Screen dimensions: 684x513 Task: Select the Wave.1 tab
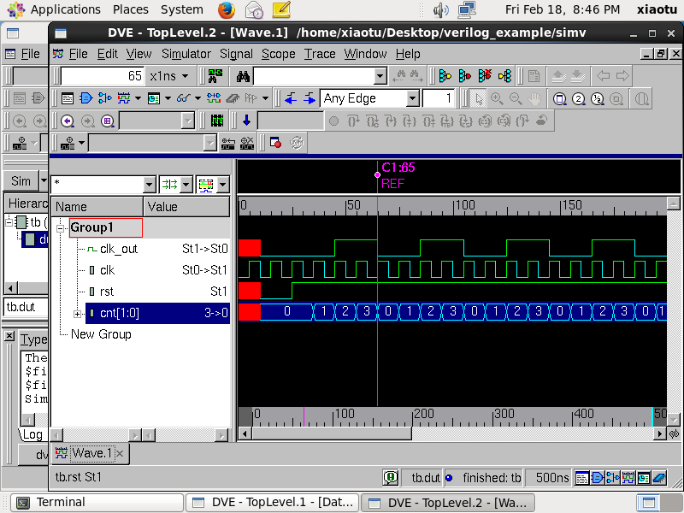pyautogui.click(x=90, y=453)
